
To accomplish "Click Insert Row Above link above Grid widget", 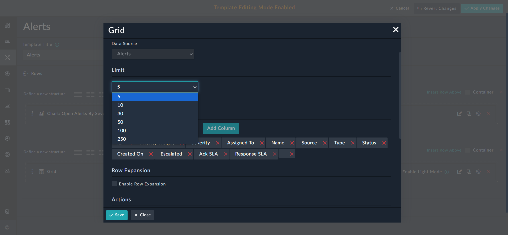I will (444, 150).
